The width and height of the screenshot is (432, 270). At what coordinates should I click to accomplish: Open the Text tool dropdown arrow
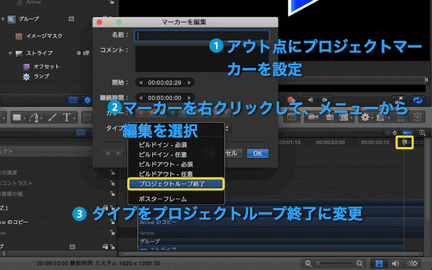tap(75, 119)
